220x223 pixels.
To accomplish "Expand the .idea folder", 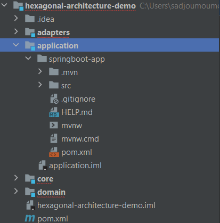I will (x=16, y=18).
